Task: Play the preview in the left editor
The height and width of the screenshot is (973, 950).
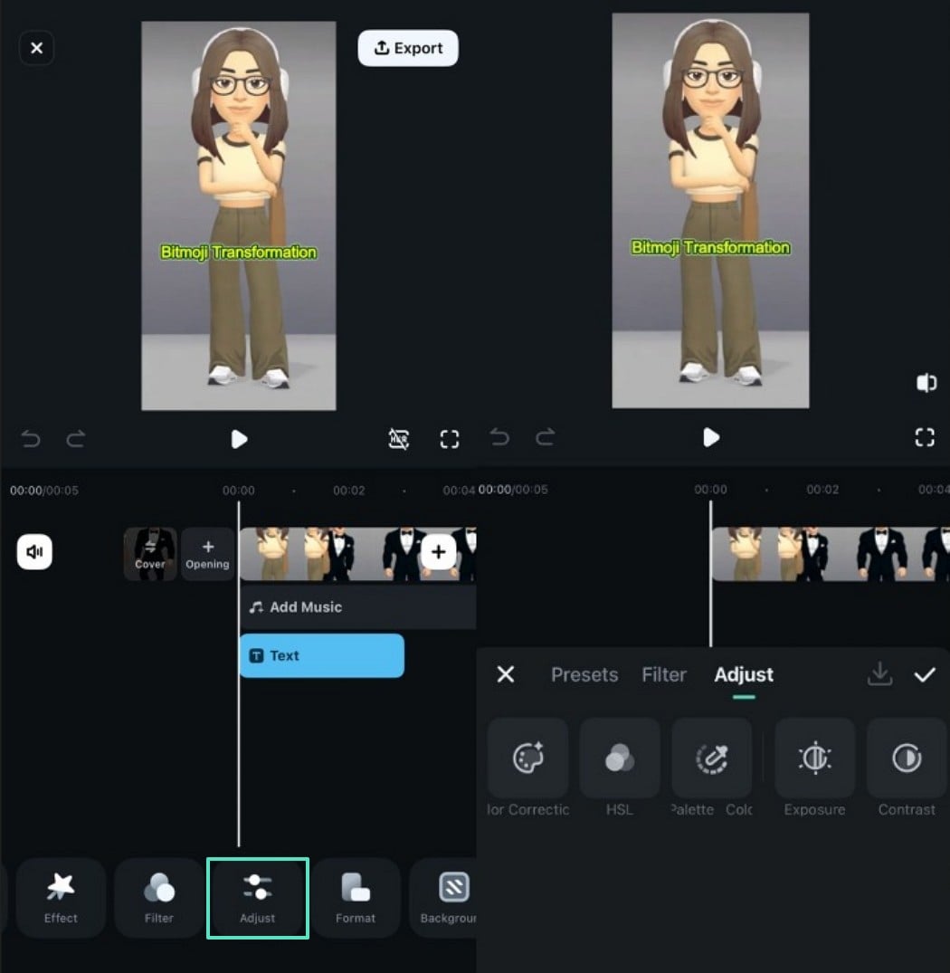Action: click(x=239, y=439)
